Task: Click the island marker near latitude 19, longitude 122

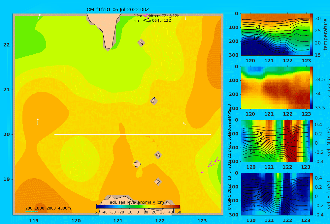Action: (x=158, y=182)
